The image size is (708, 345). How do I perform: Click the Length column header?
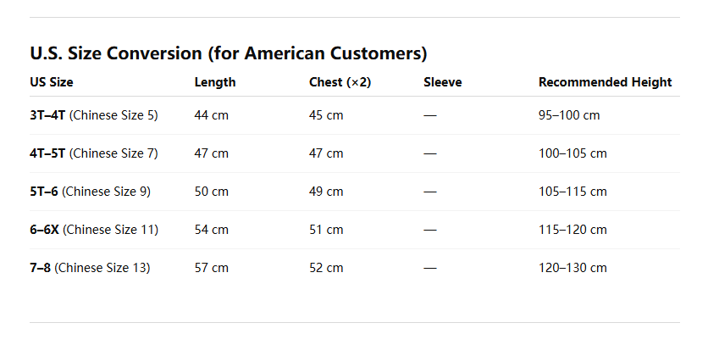(x=215, y=82)
